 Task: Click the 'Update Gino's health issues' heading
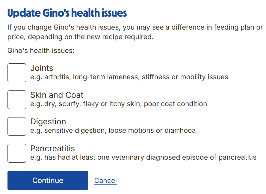click(67, 13)
